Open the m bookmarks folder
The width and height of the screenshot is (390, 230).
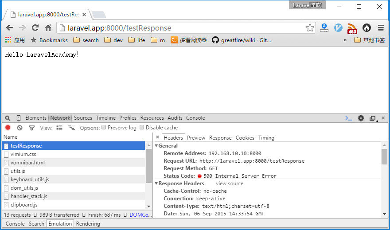coord(158,40)
